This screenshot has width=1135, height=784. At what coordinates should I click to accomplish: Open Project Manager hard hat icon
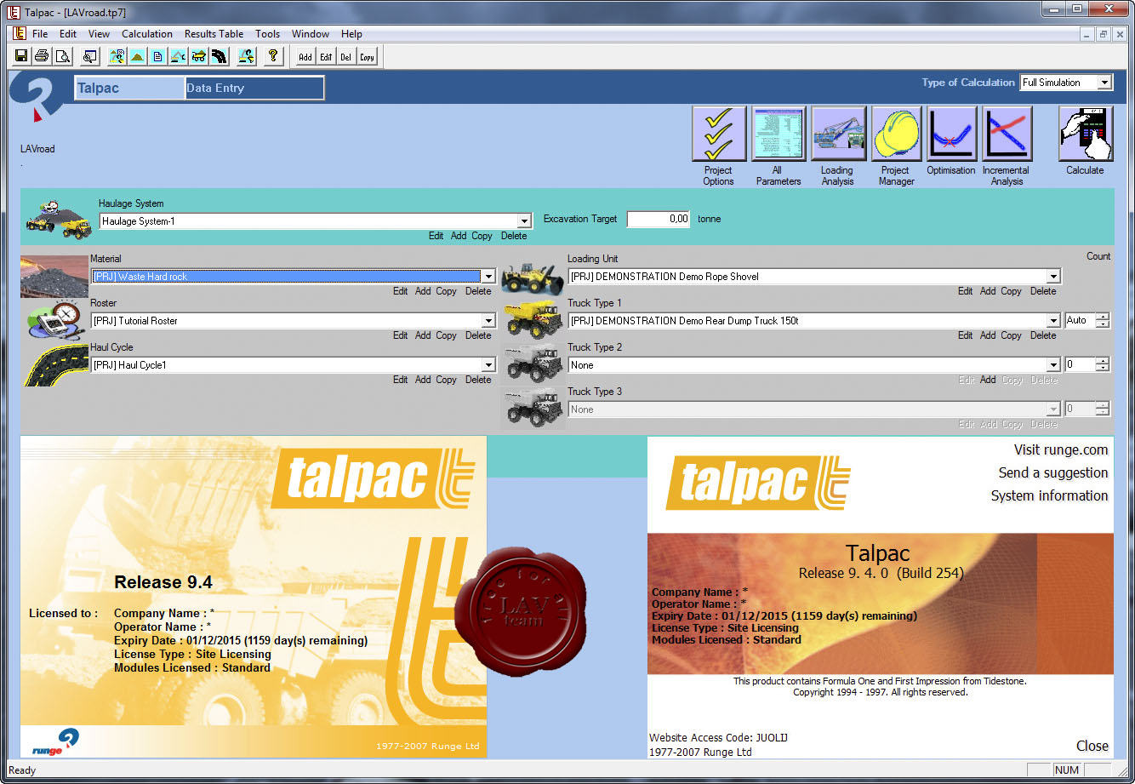tap(897, 134)
